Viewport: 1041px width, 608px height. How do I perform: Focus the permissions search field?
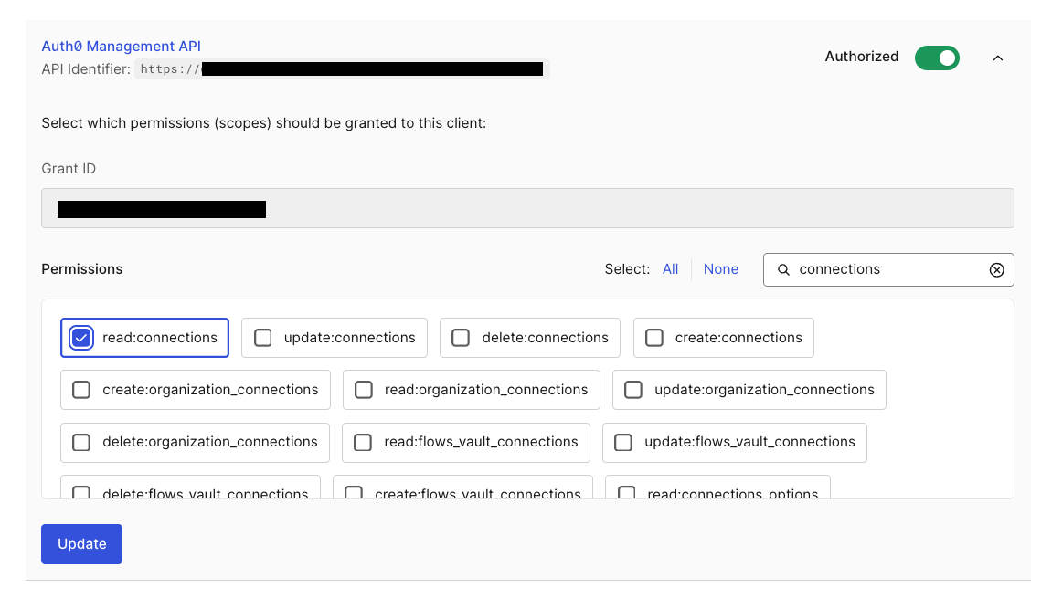888,270
